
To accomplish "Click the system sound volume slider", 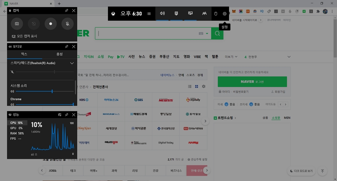I will [x=45, y=91].
